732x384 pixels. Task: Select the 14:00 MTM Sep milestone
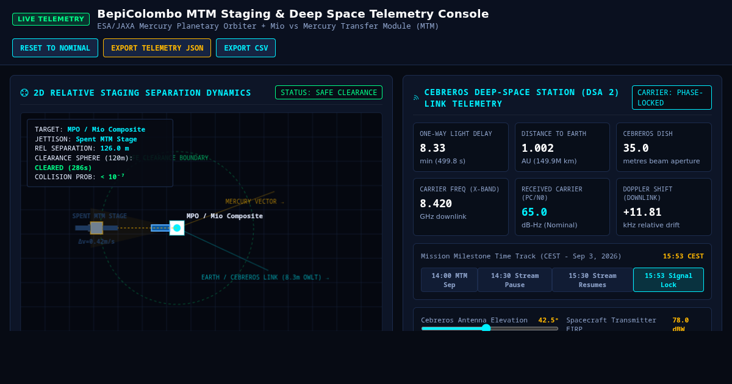[x=449, y=280]
